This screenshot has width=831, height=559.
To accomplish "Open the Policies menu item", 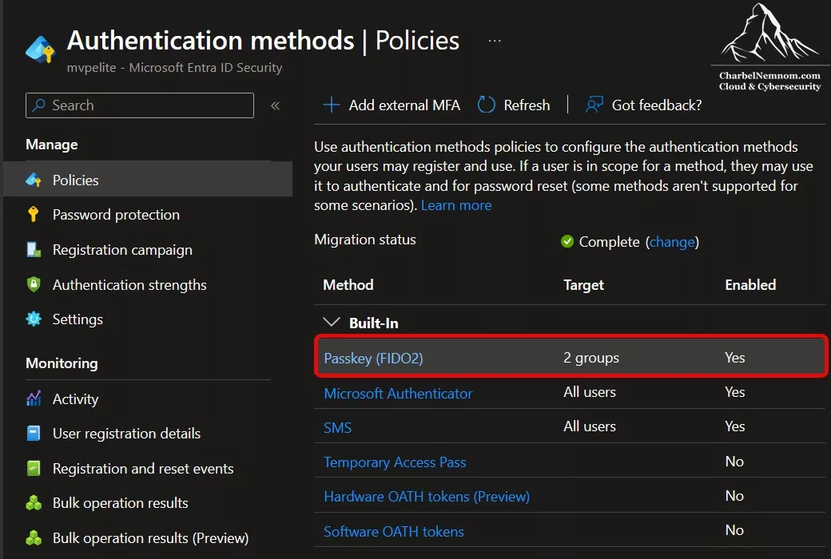I will click(x=148, y=180).
